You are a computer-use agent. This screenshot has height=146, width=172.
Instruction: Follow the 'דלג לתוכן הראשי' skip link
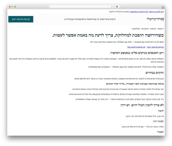click(156, 12)
